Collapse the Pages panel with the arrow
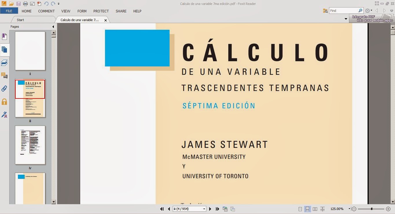Screen dimensions: 395x214 (x=53, y=27)
